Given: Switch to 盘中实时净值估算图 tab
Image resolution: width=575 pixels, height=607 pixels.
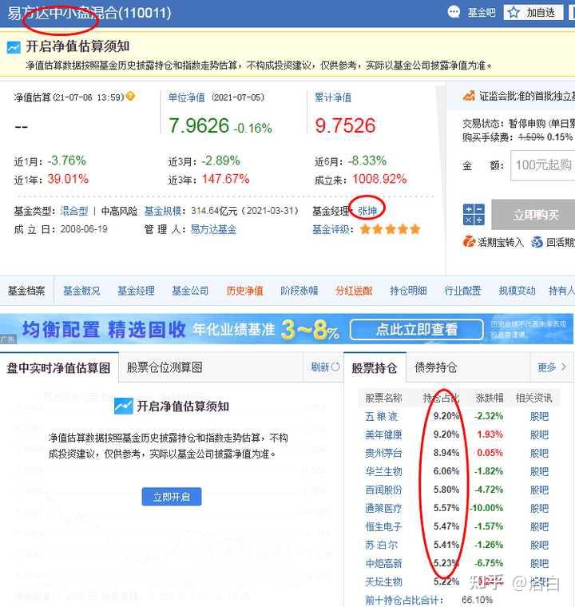Looking at the screenshot, I should point(59,367).
